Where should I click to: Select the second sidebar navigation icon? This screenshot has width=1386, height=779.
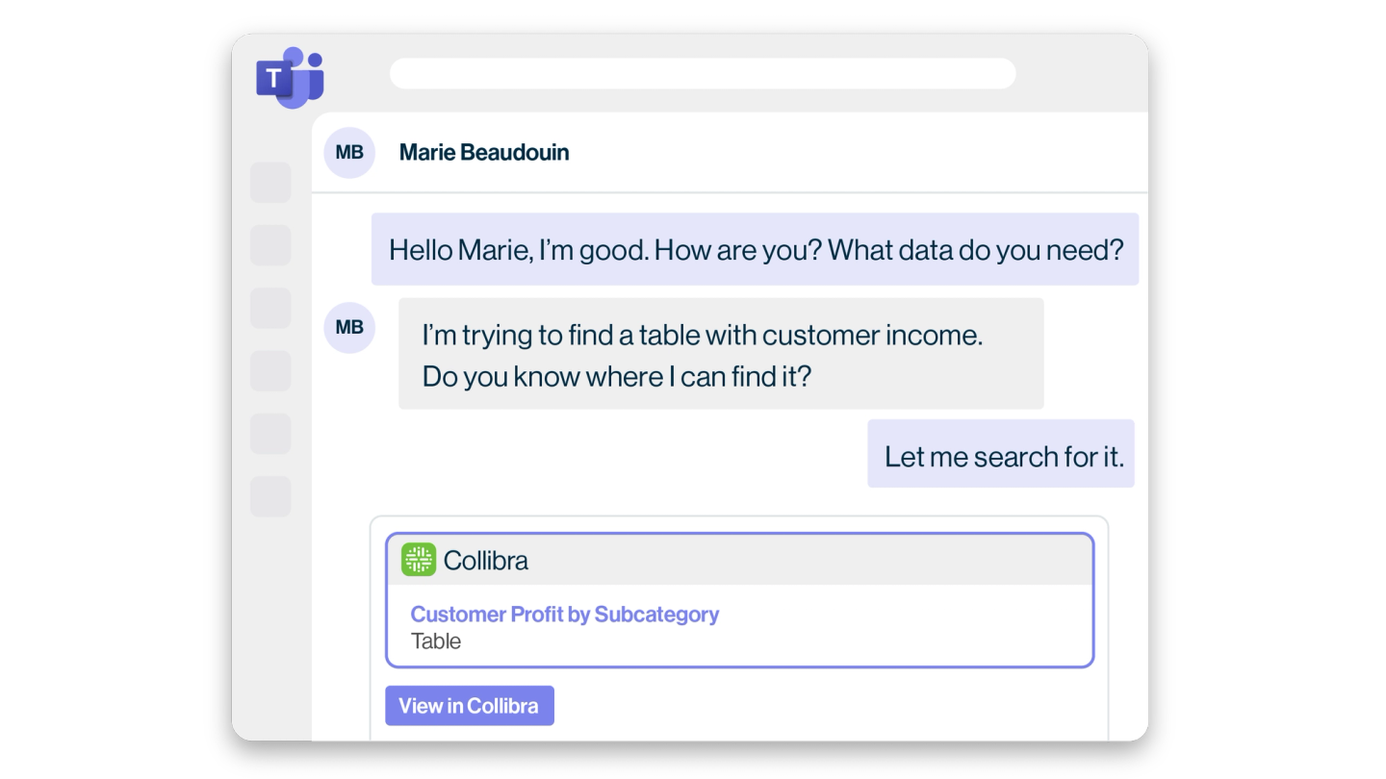point(270,245)
